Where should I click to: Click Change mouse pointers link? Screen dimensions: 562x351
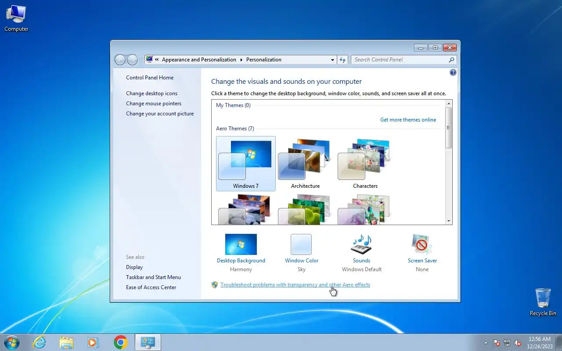pyautogui.click(x=154, y=104)
